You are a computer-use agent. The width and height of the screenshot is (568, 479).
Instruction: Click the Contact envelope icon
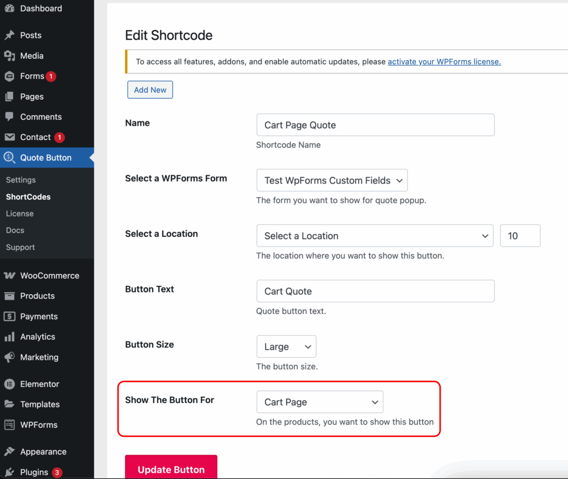tap(9, 137)
